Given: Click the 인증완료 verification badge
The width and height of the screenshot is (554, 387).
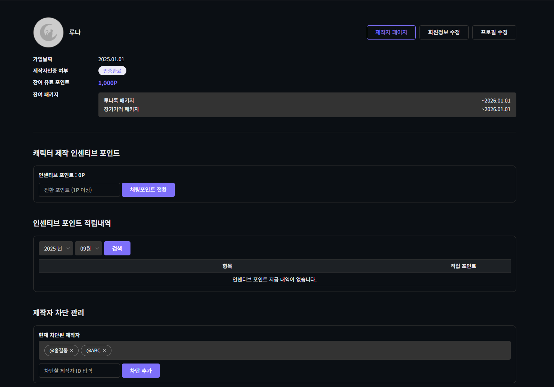Looking at the screenshot, I should [112, 71].
